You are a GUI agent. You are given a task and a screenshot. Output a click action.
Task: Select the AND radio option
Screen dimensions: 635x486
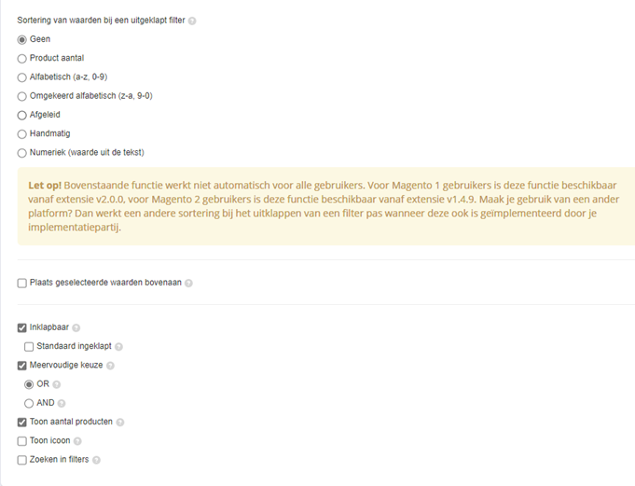coord(29,403)
